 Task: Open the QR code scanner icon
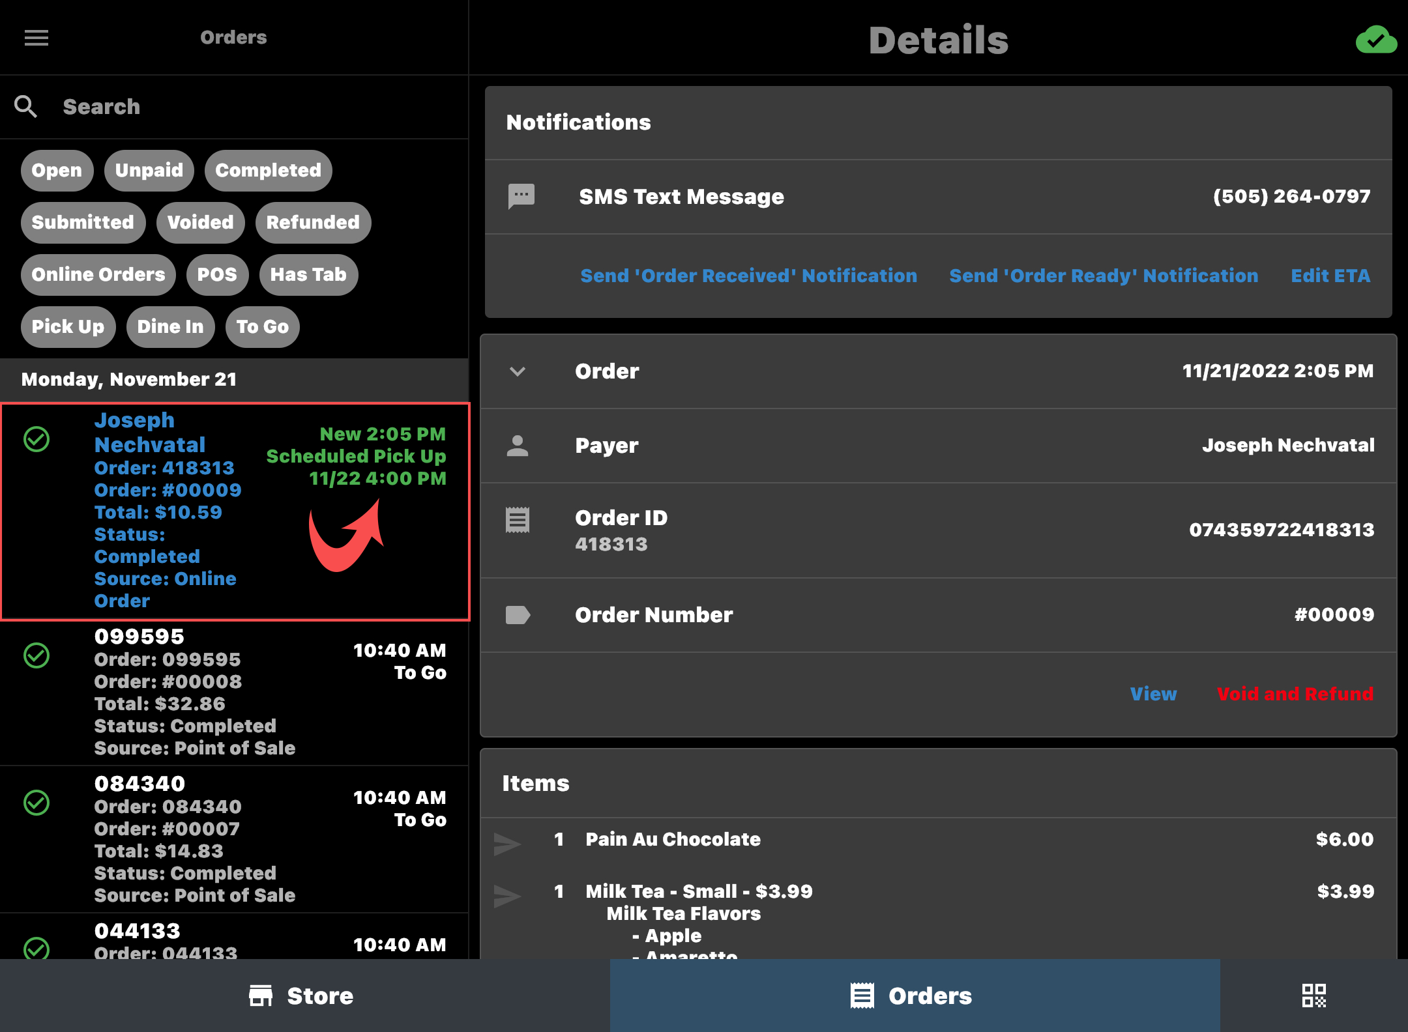[1313, 996]
